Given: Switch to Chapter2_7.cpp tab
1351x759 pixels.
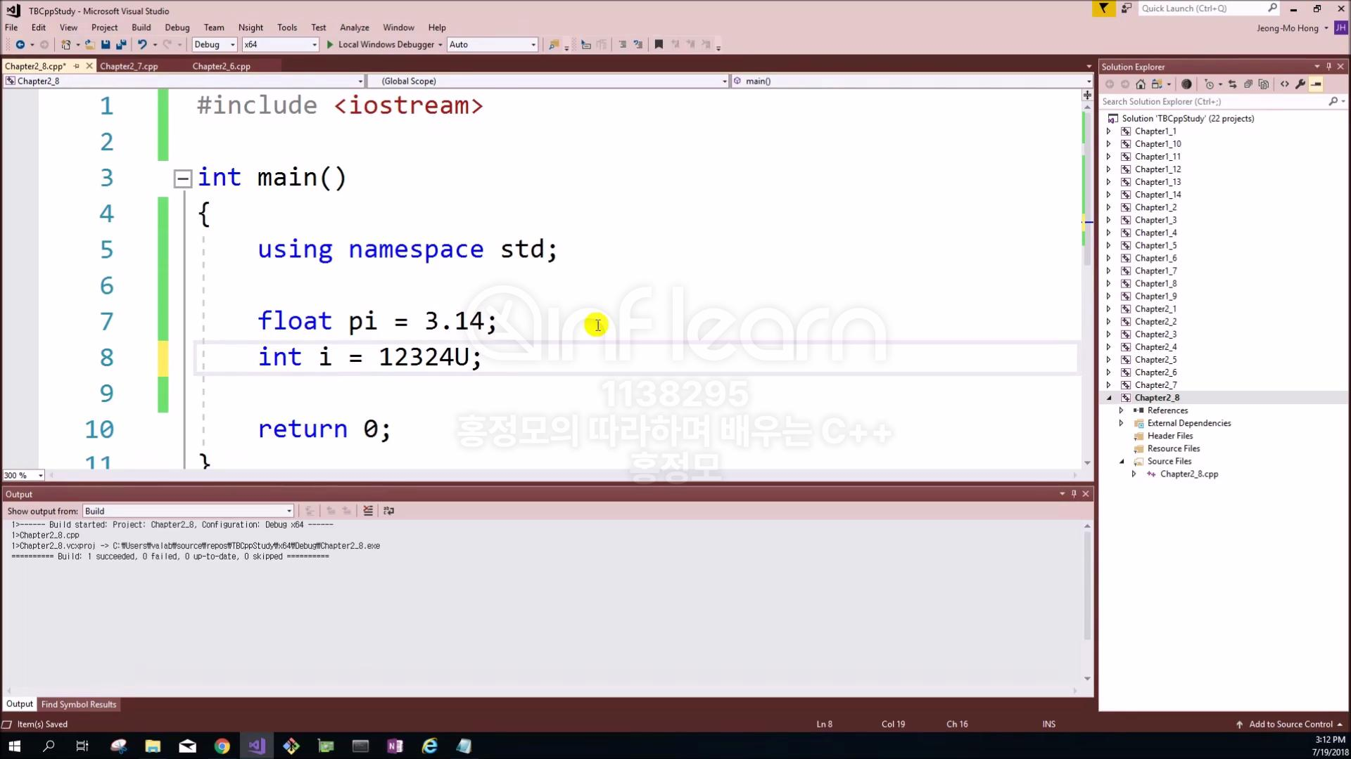Looking at the screenshot, I should 129,66.
